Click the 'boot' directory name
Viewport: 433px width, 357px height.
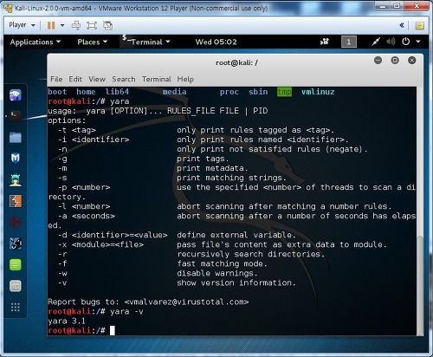[57, 92]
